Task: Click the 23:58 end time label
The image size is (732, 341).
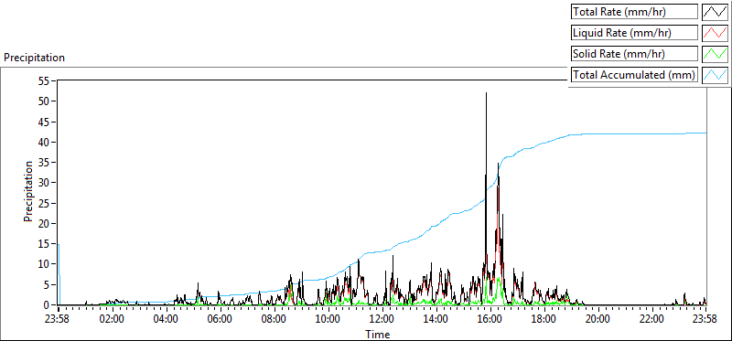Action: coord(705,320)
